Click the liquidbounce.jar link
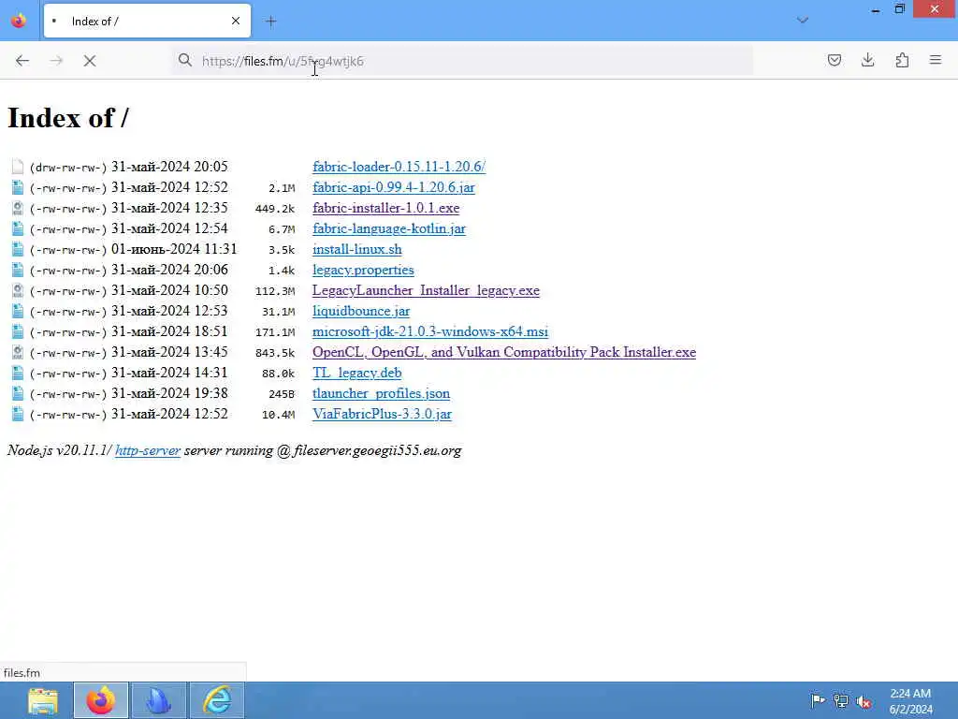The height and width of the screenshot is (719, 958). (x=361, y=311)
